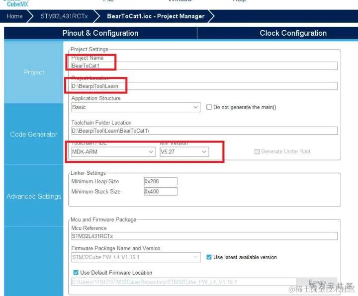The image size is (358, 296).
Task: Open the Application Structure dropdown
Action: coord(136,107)
